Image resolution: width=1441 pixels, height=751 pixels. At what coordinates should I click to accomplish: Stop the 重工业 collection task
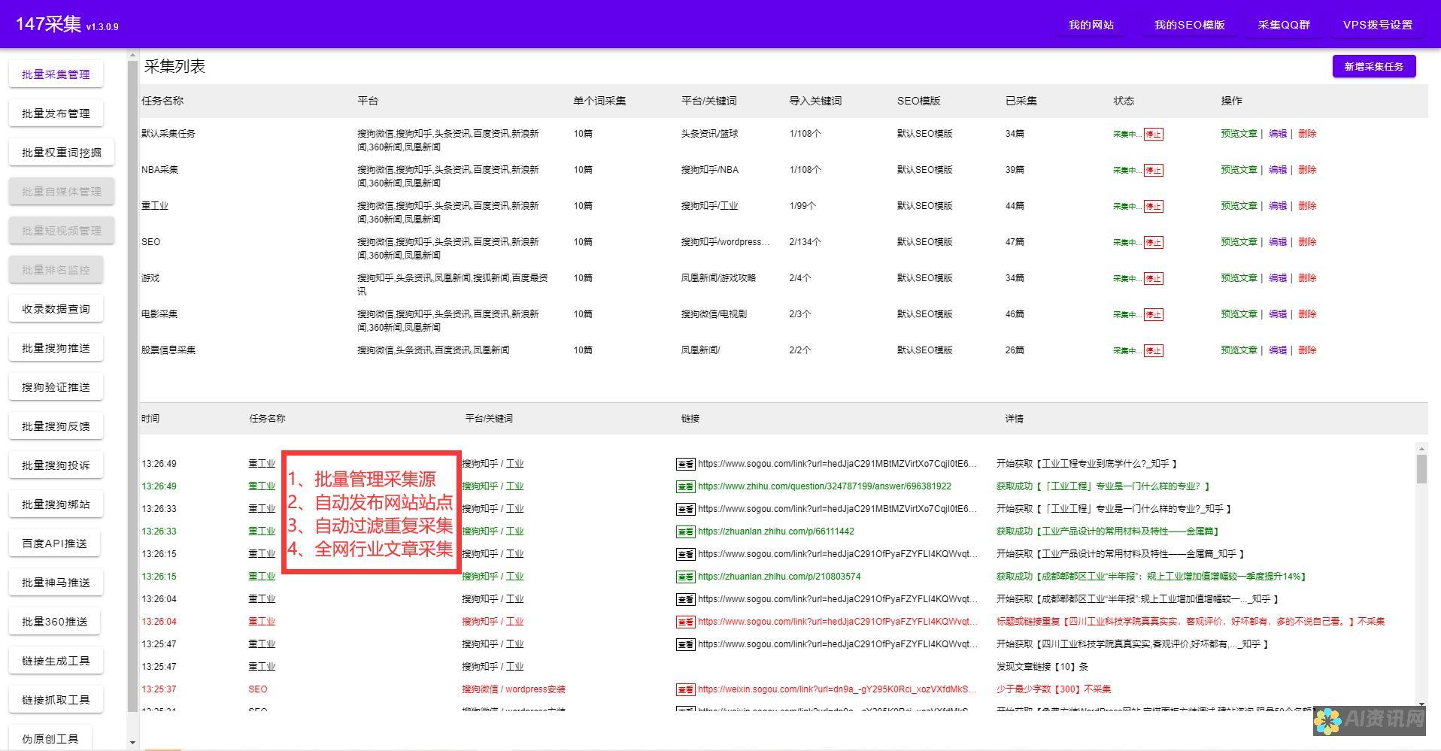click(x=1153, y=207)
